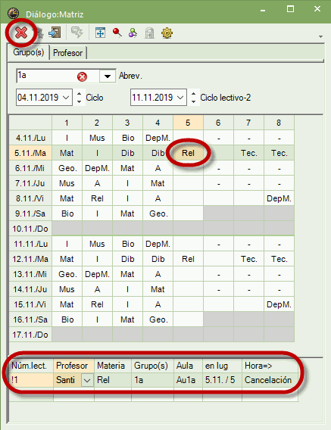This screenshot has height=430, width=331.
Task: Select the Rel cell on 5.11./Ma
Action: (x=189, y=153)
